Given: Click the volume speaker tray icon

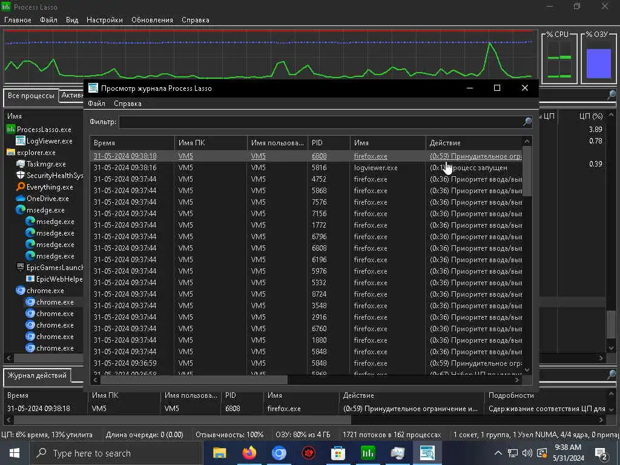Looking at the screenshot, I should point(527,453).
